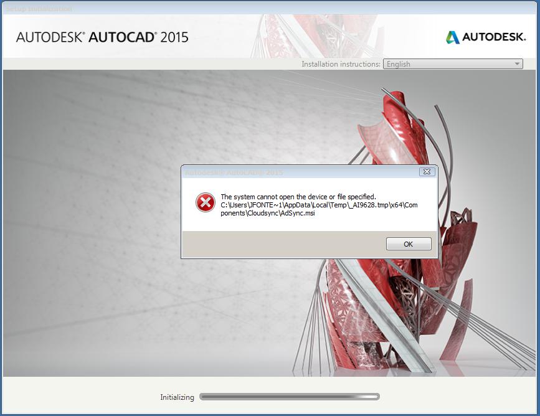540x416 pixels.
Task: Close the AutoCAD 2015 error dialog
Action: [x=427, y=171]
